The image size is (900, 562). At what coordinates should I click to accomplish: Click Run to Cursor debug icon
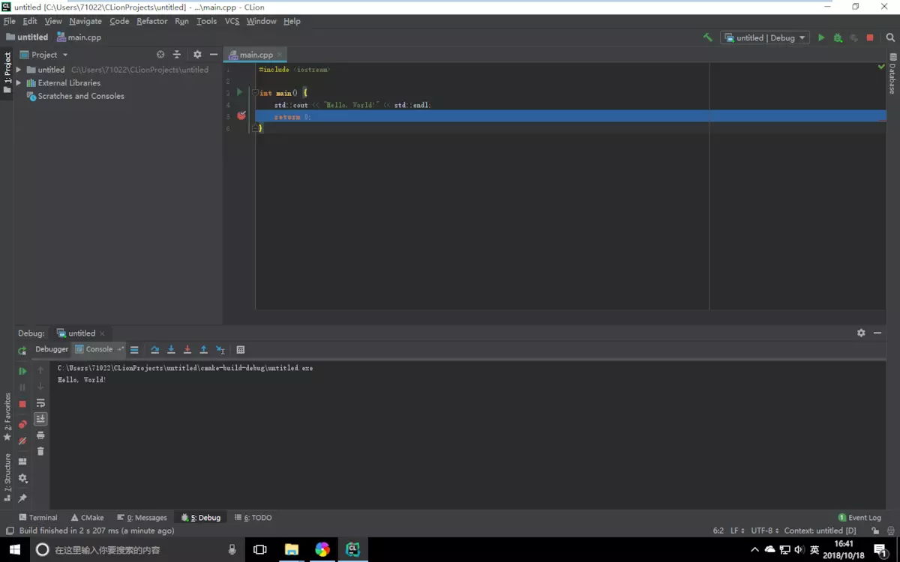[220, 350]
